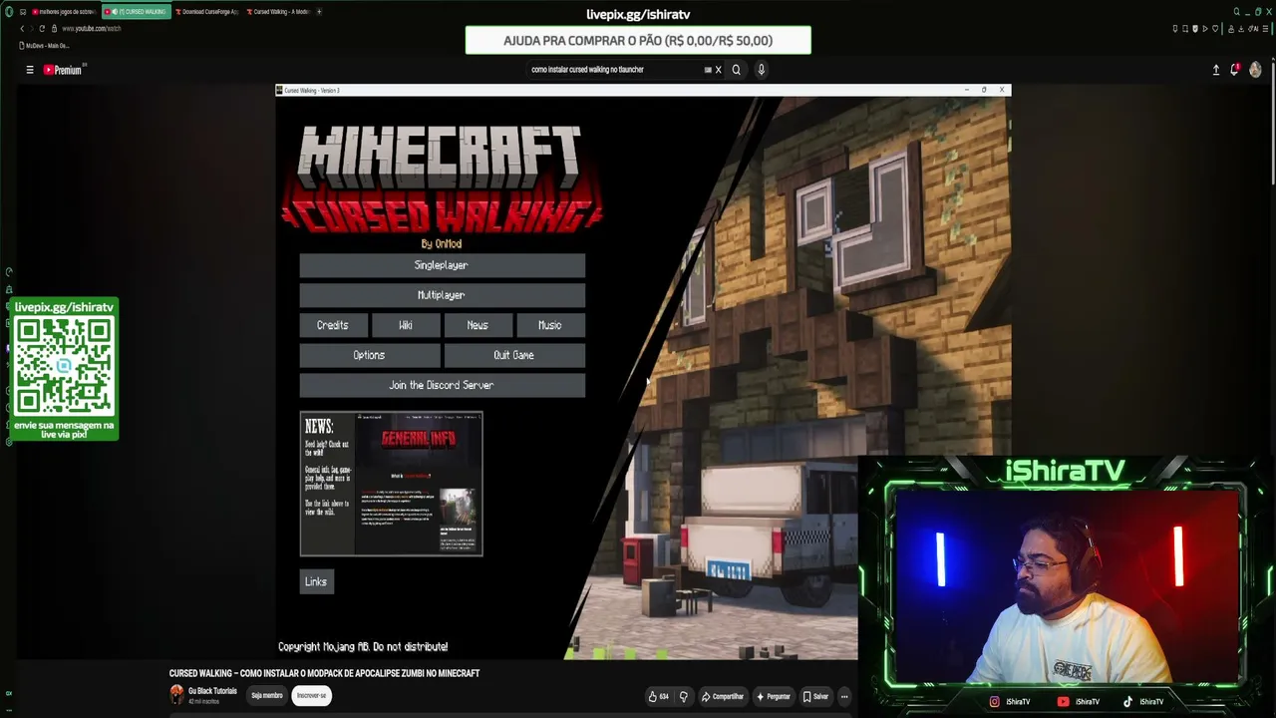Screen dimensions: 1276x718
Task: Open Minecraft Options
Action: 369,355
